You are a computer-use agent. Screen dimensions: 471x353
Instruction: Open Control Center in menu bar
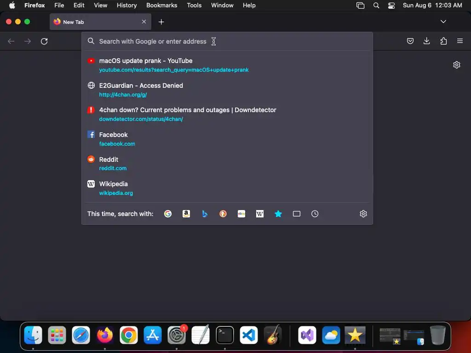tap(391, 5)
